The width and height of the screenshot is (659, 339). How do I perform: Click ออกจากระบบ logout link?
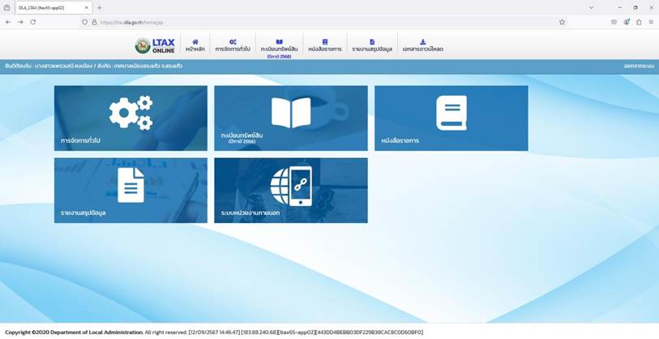639,67
